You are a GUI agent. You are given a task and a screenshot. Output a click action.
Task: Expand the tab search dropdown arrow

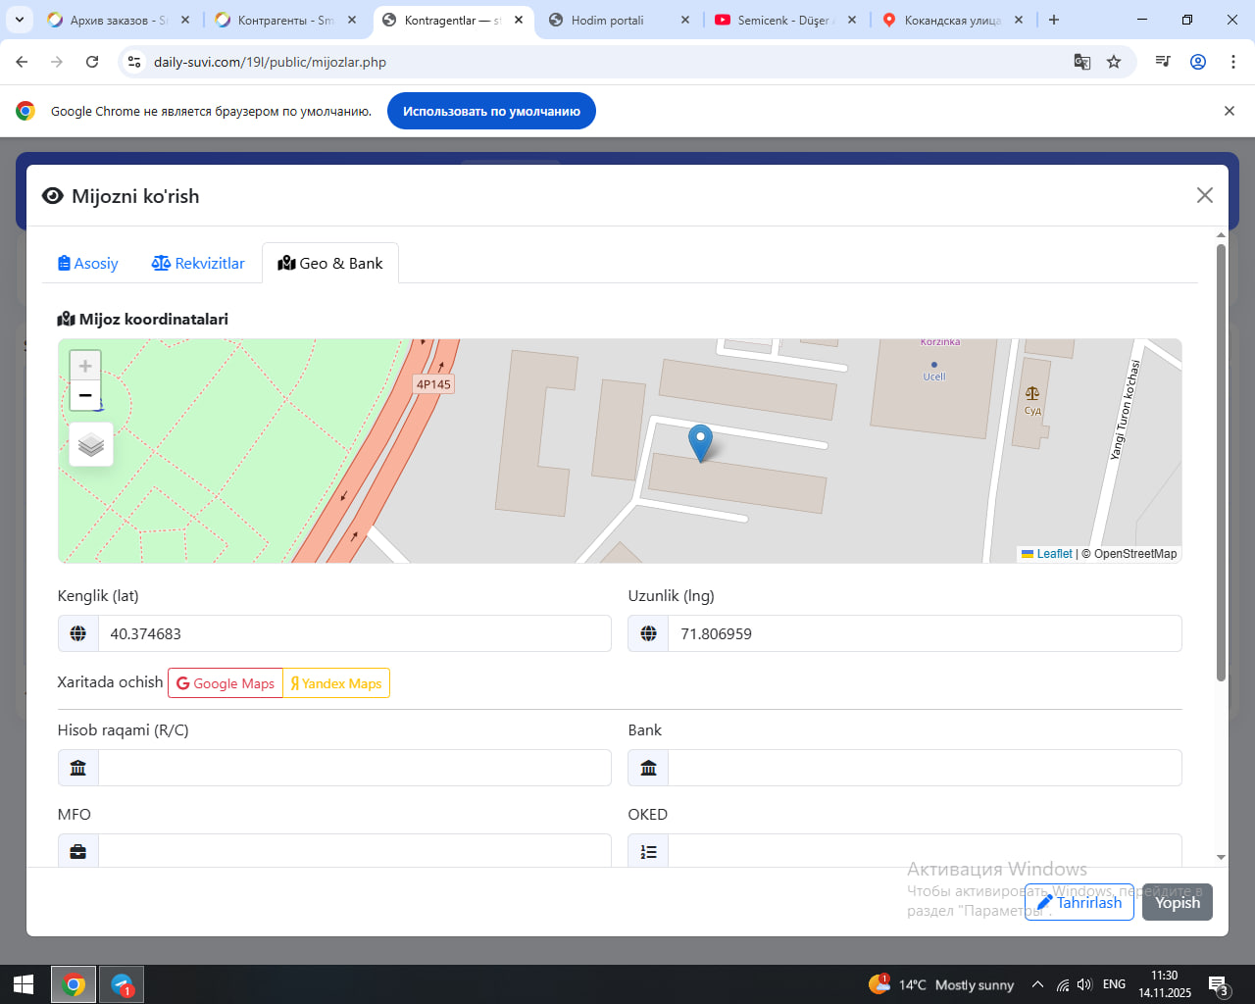pos(20,20)
